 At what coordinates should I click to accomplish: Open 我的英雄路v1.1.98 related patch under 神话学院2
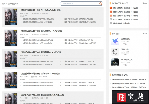(x=80, y=43)
